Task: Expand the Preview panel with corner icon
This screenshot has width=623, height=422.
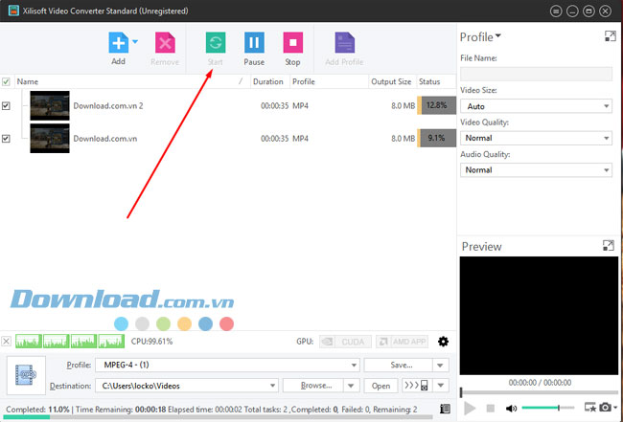Action: (x=609, y=246)
